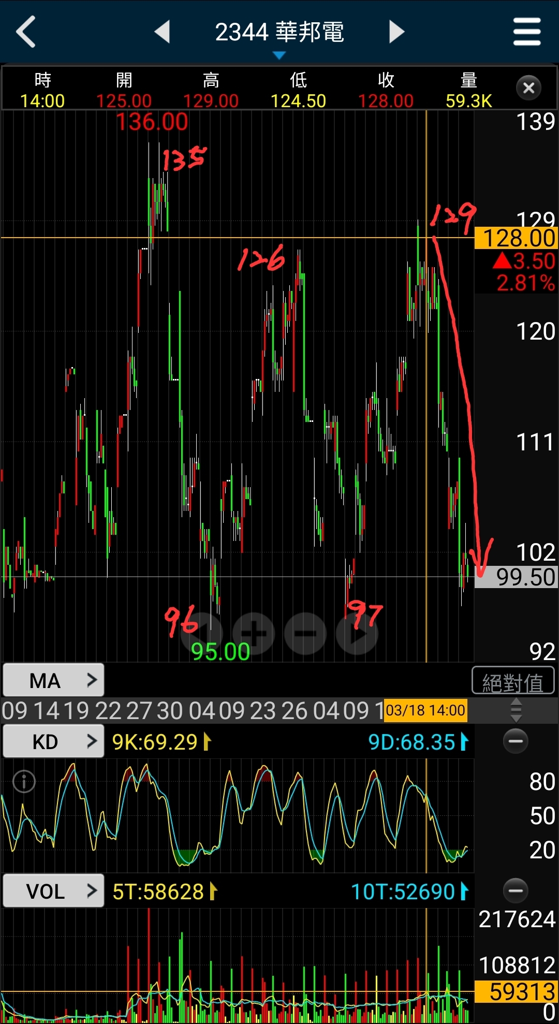Image resolution: width=559 pixels, height=1024 pixels.
Task: Tap the back arrow in the header
Action: tap(26, 32)
